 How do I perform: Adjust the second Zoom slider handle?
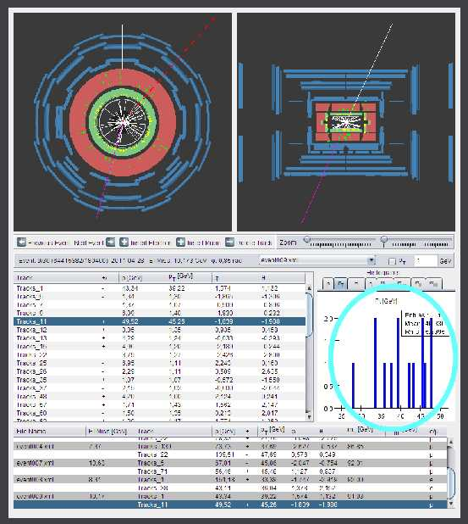click(384, 239)
